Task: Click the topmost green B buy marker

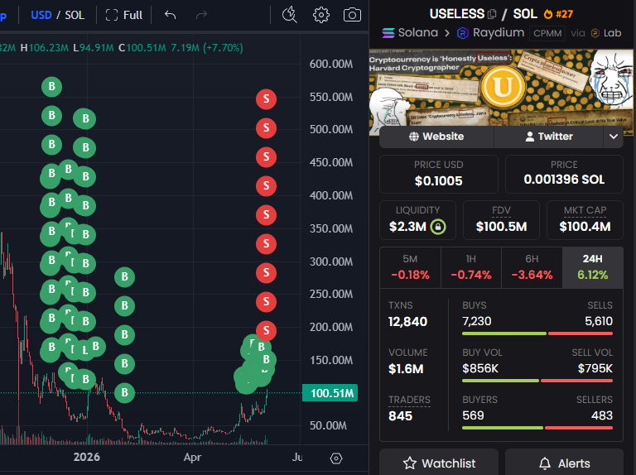Action: [x=51, y=87]
